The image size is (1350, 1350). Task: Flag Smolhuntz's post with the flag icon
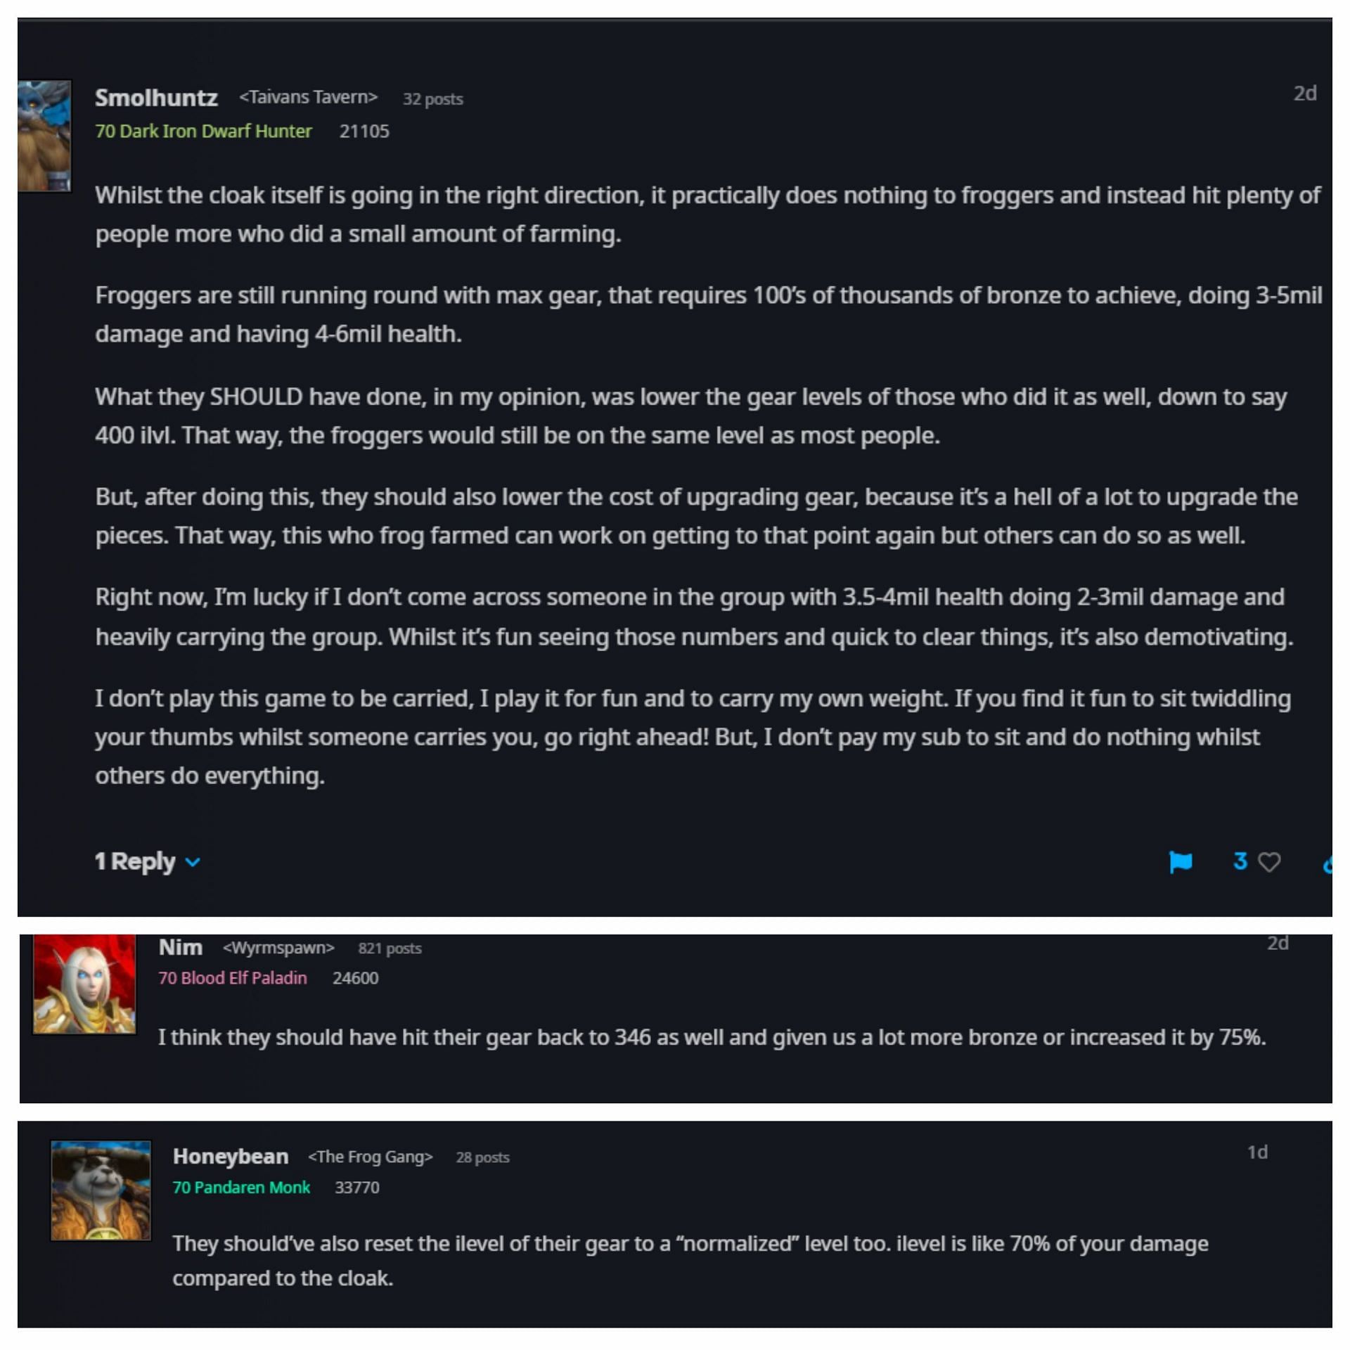coord(1181,861)
